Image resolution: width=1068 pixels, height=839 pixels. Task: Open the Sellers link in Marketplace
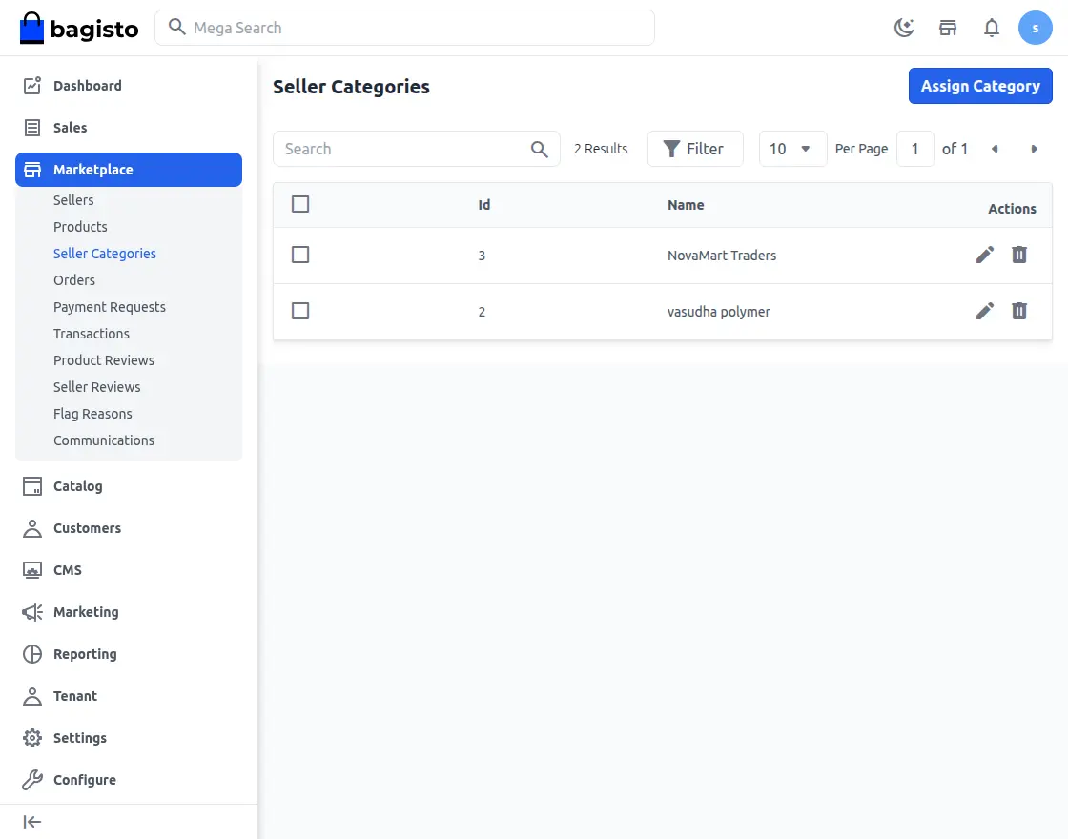click(x=73, y=200)
